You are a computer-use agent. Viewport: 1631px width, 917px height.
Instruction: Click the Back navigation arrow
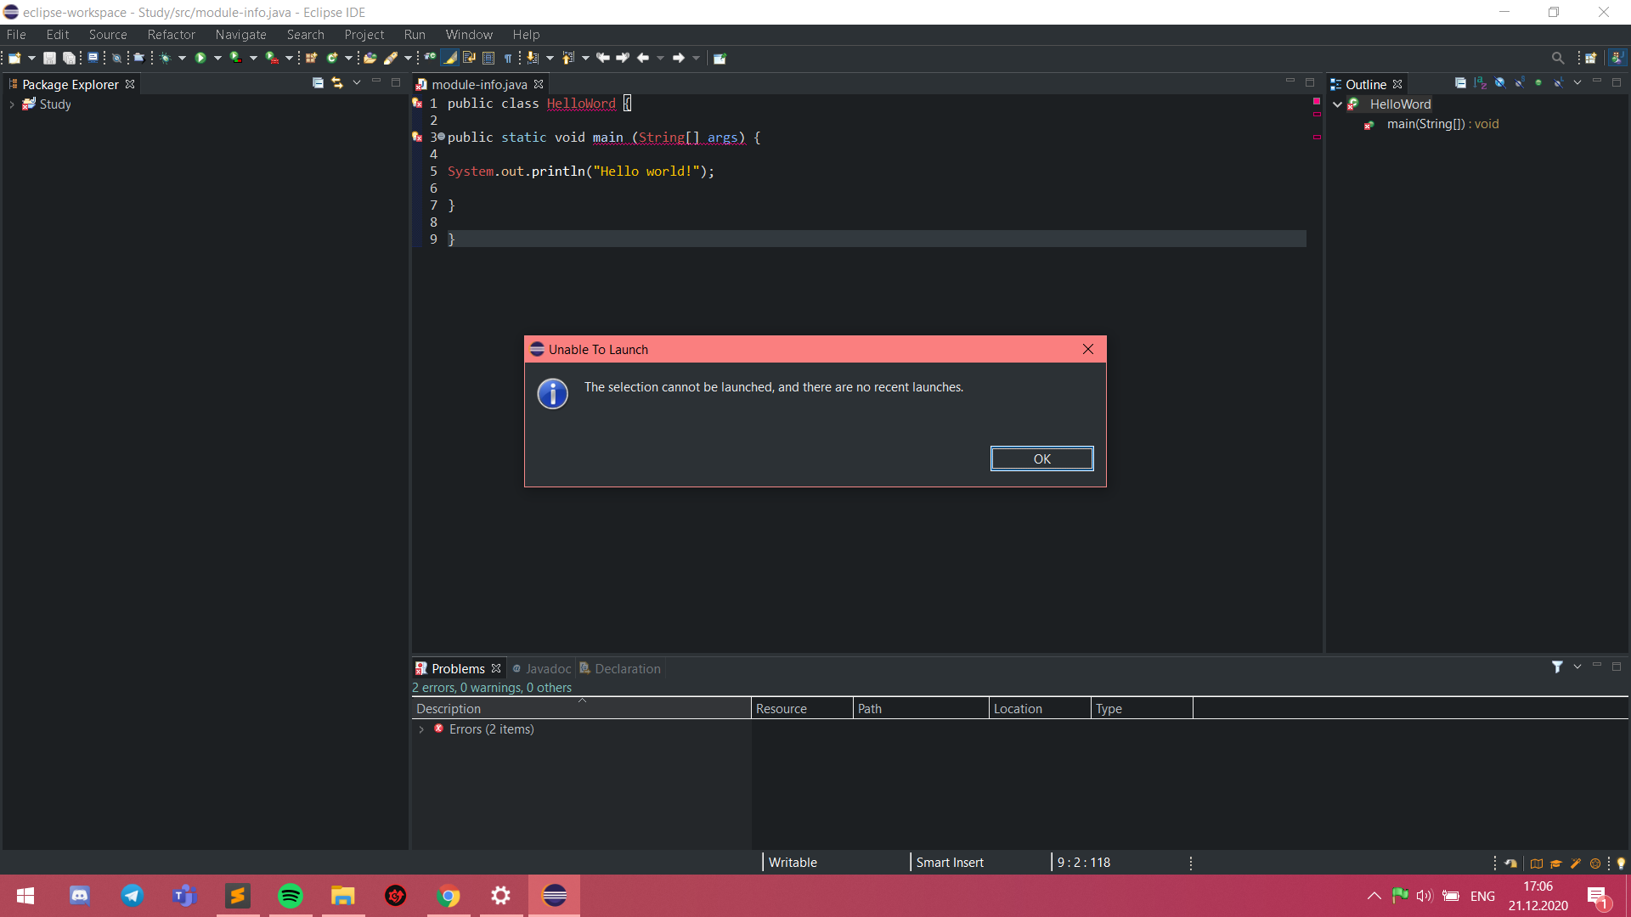(x=643, y=58)
